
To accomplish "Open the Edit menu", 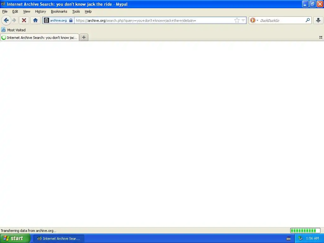I will click(x=15, y=11).
